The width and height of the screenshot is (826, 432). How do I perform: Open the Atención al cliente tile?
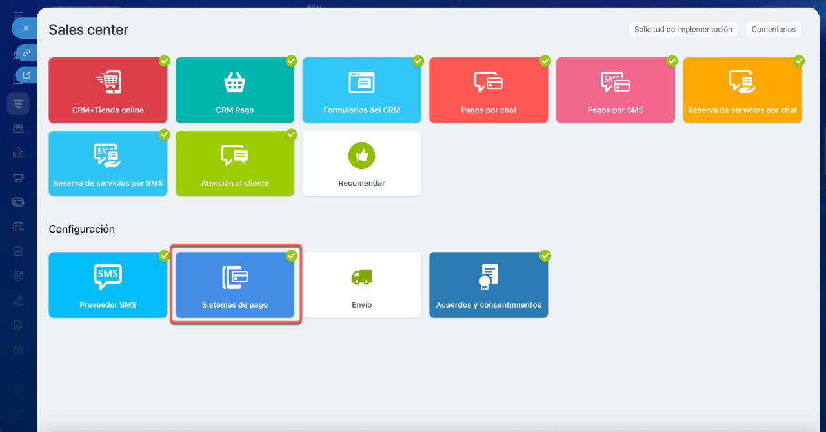(235, 164)
